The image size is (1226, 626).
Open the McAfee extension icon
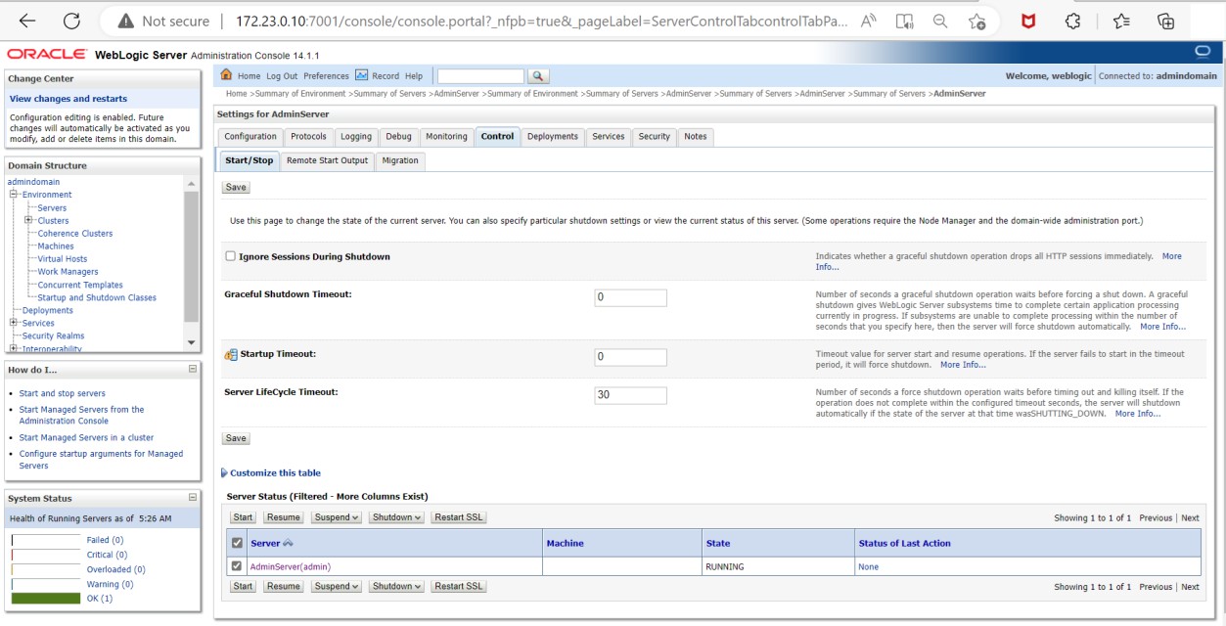[x=1028, y=21]
